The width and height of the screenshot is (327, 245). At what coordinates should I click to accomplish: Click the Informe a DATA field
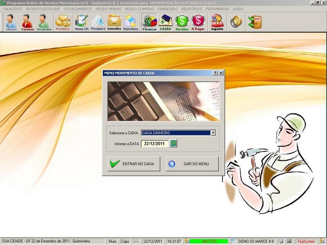pos(155,144)
